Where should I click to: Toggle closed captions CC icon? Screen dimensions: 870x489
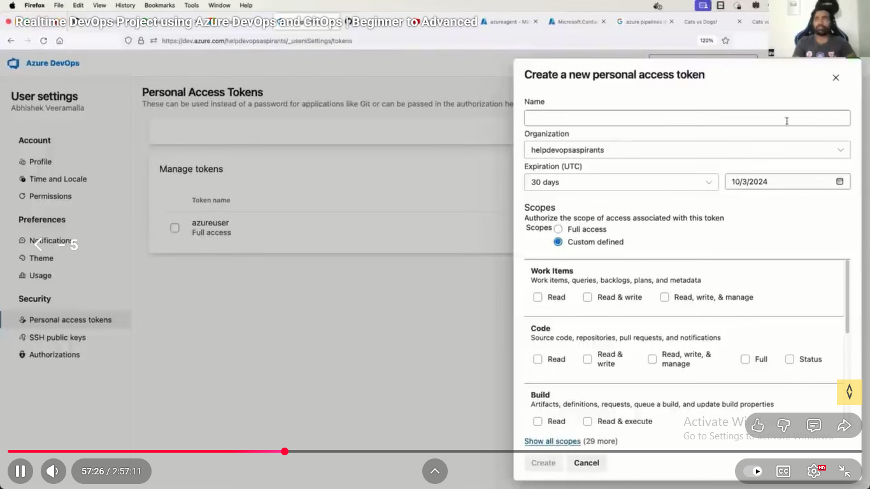tap(783, 471)
